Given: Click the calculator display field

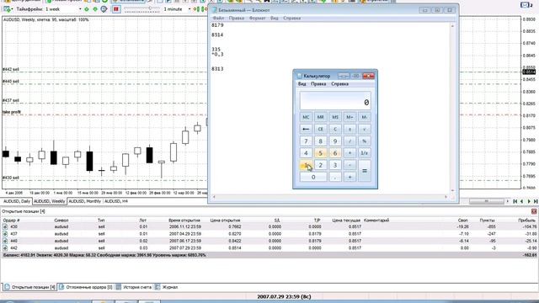Looking at the screenshot, I should point(335,101).
